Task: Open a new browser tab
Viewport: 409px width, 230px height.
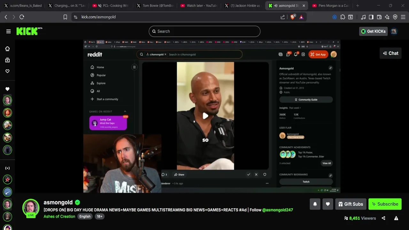Action: [358, 5]
